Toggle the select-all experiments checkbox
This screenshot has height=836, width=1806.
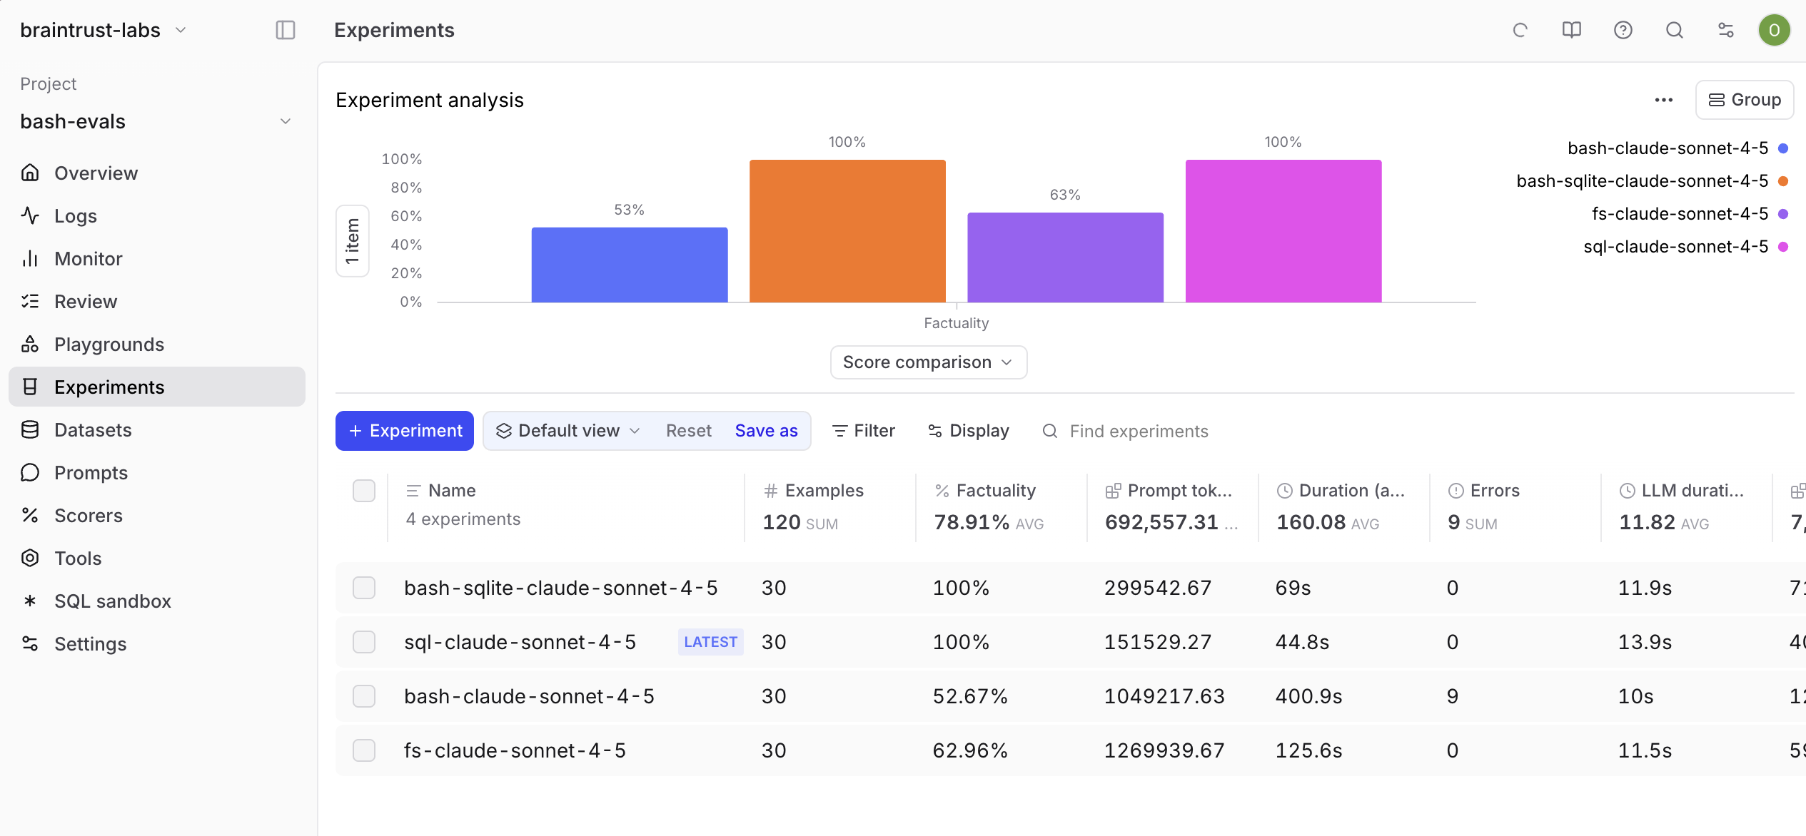(364, 491)
